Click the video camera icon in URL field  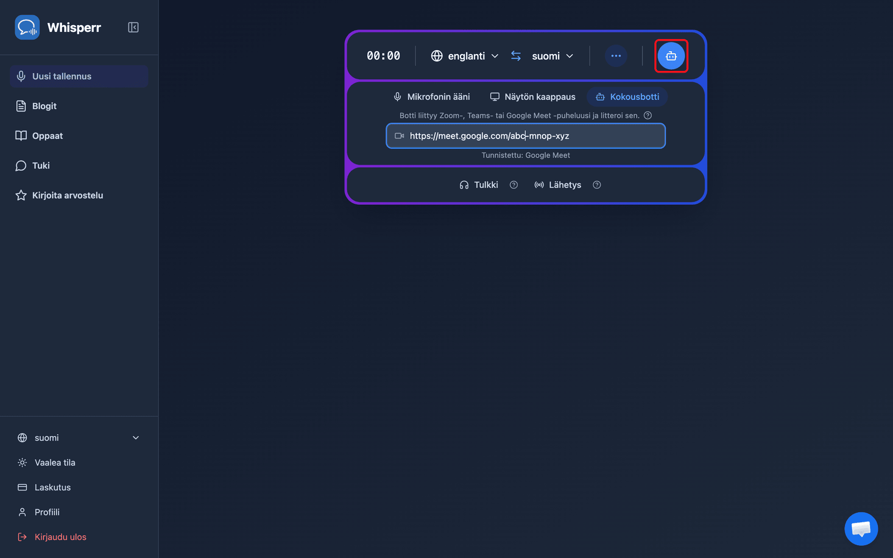[400, 136]
